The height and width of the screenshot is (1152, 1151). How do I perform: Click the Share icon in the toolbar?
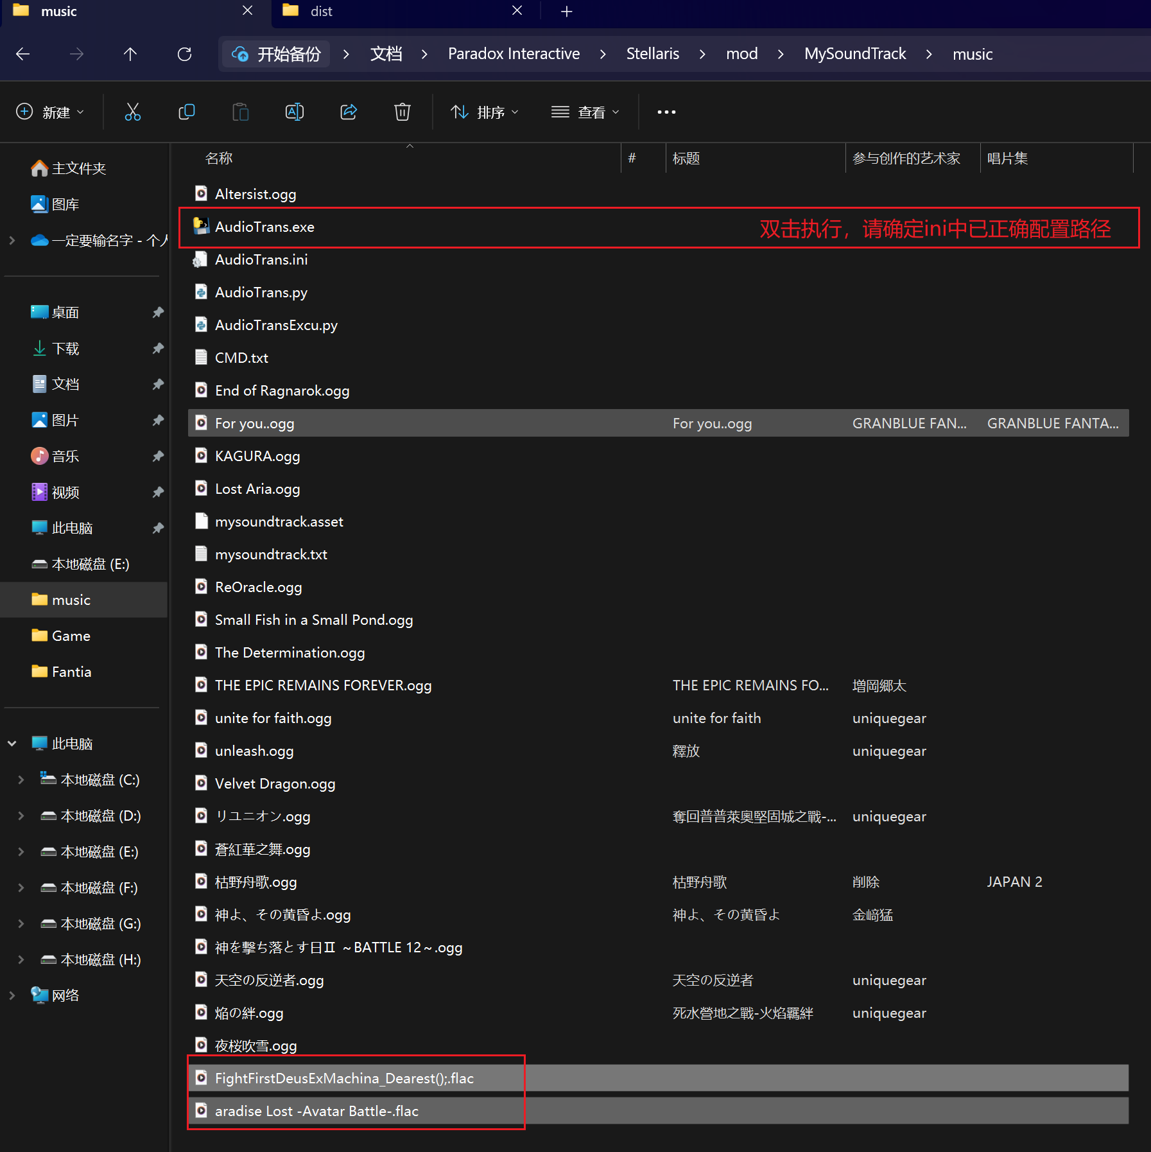[348, 112]
